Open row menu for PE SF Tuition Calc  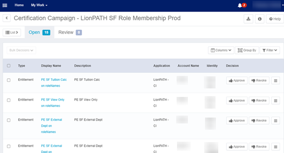pyautogui.click(x=276, y=81)
